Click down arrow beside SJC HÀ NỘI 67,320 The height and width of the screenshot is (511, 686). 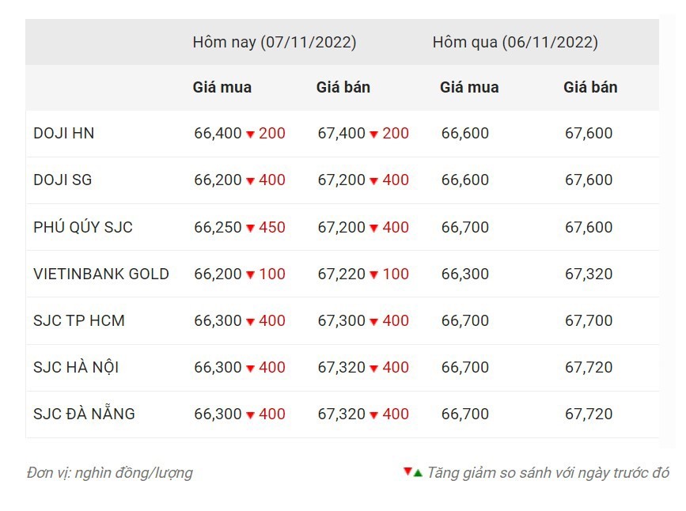pos(373,369)
